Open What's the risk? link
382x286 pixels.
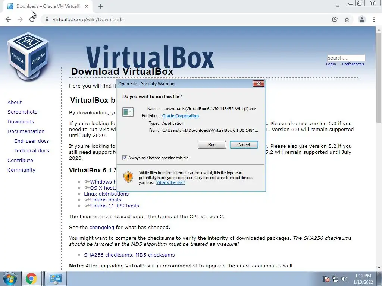[x=170, y=182]
